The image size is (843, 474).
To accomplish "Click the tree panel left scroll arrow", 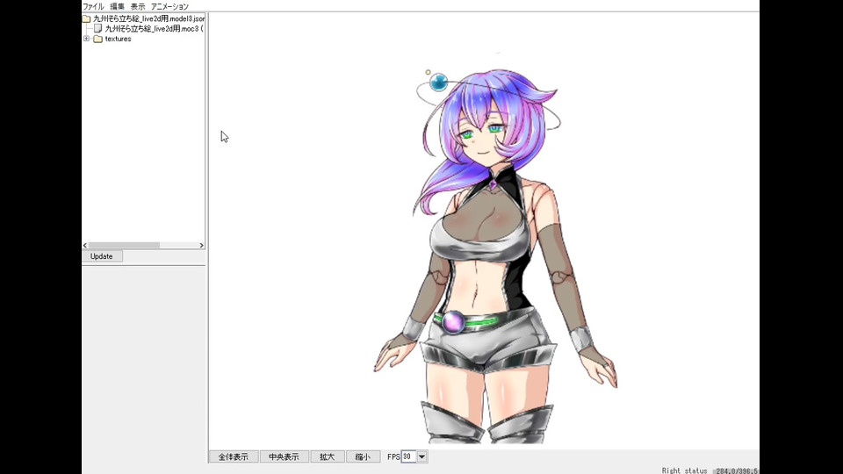I will pyautogui.click(x=85, y=245).
